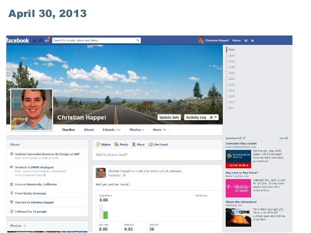Open messages icon in top bar
Screen dimensions: 311x233
tap(40, 40)
